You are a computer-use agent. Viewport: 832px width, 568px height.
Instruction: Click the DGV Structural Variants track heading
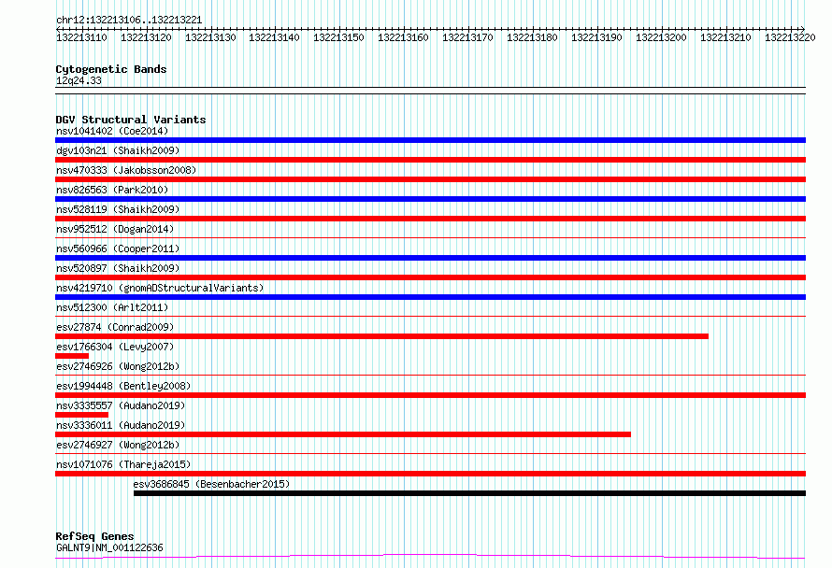(131, 120)
